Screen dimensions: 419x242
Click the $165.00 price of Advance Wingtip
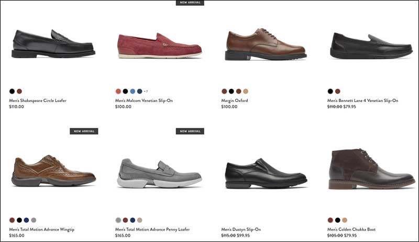(17, 236)
